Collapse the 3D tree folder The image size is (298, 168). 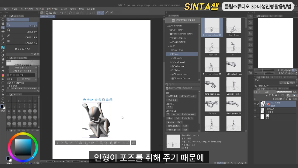(169, 46)
